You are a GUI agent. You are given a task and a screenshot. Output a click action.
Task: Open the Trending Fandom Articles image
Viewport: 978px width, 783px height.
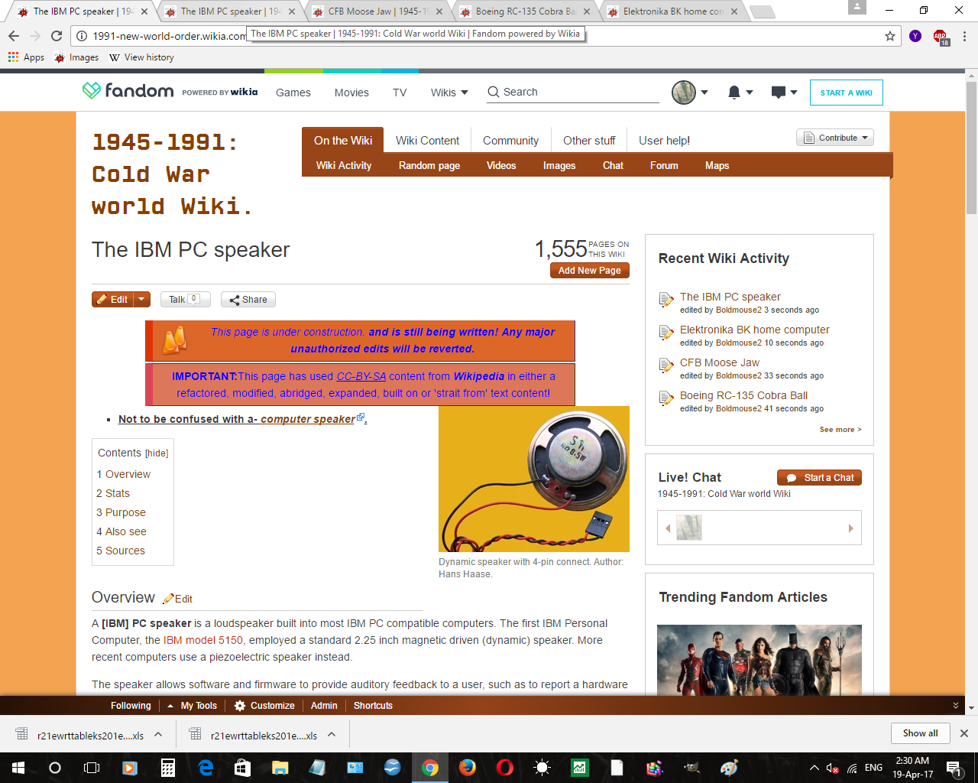tap(759, 659)
